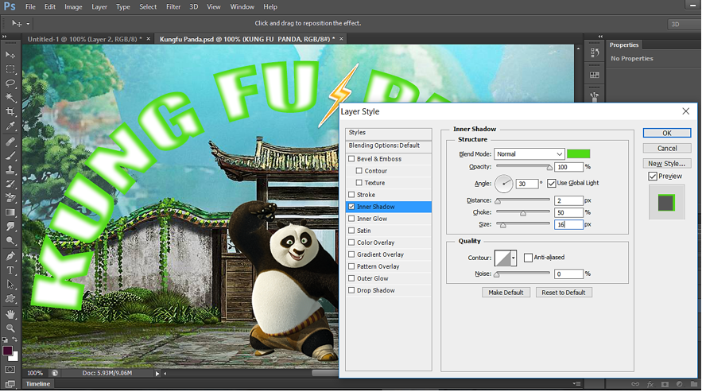Viewport: 702px width, 392px height.
Task: Select the Eyedropper tool
Action: (10, 126)
